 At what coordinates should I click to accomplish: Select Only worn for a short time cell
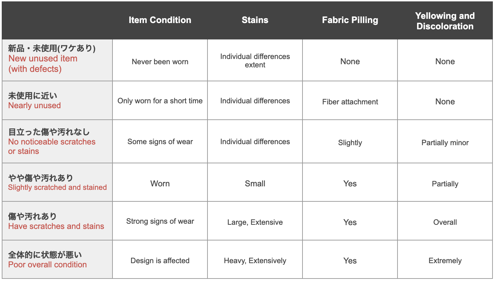pyautogui.click(x=160, y=101)
